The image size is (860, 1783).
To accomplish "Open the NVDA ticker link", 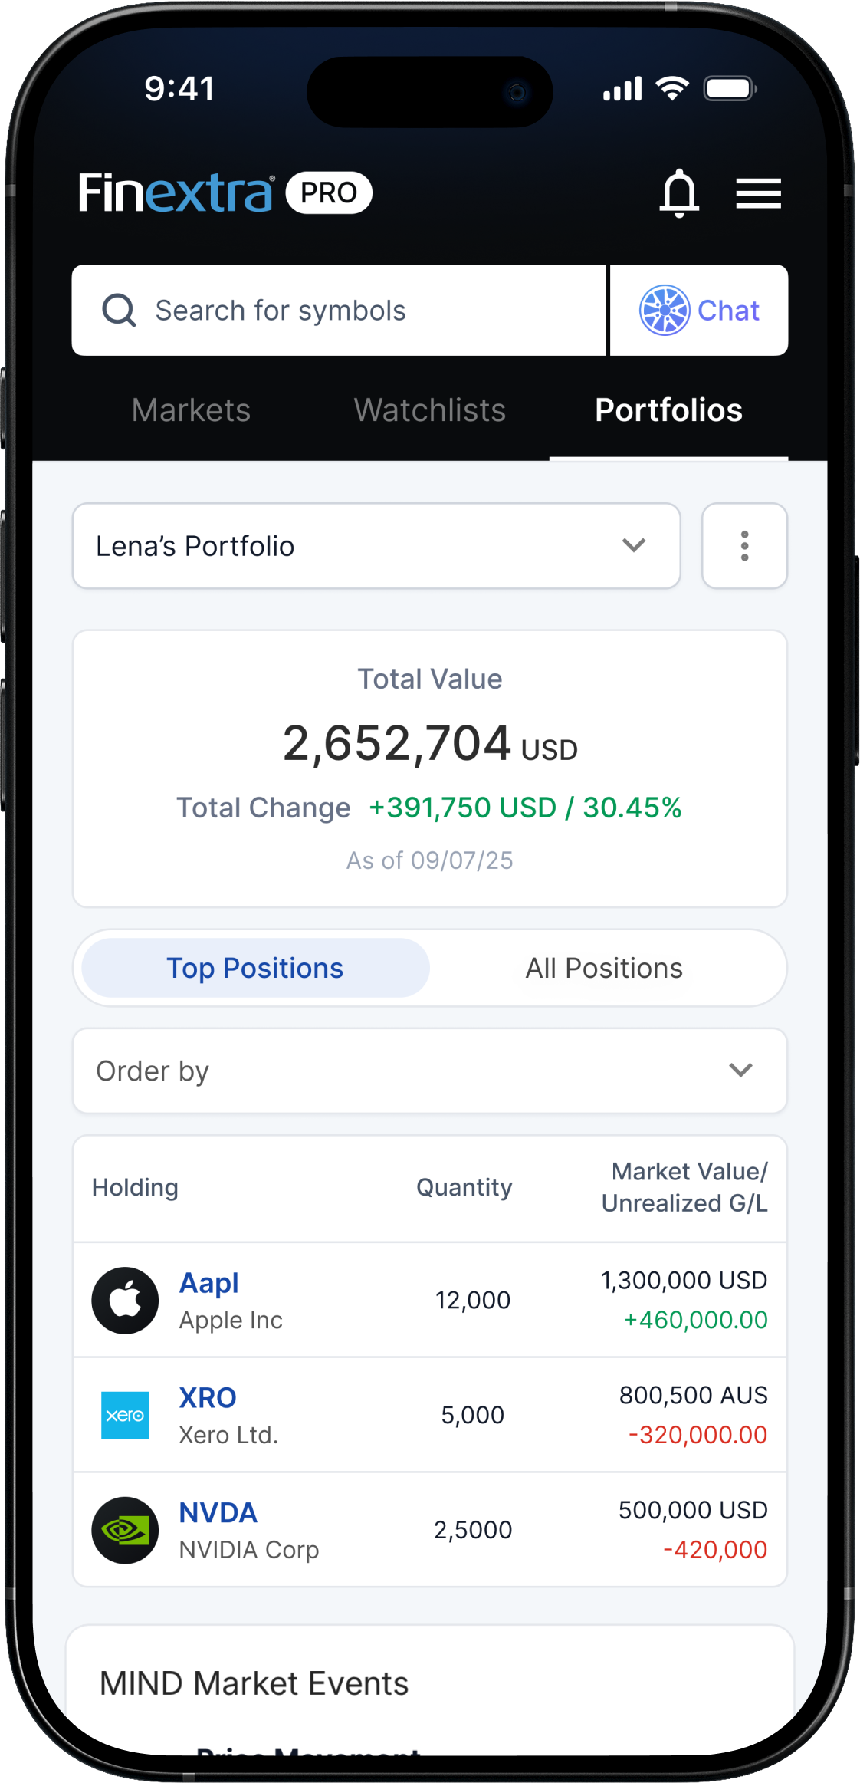I will (x=218, y=1513).
